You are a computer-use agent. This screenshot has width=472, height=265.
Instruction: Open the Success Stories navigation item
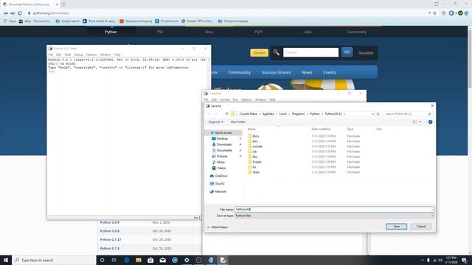[x=276, y=72]
